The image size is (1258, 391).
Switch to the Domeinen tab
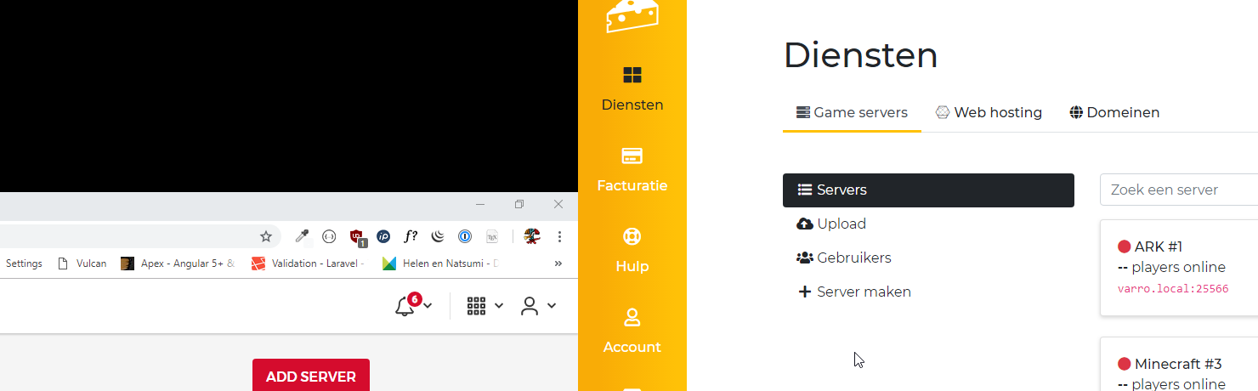1114,112
